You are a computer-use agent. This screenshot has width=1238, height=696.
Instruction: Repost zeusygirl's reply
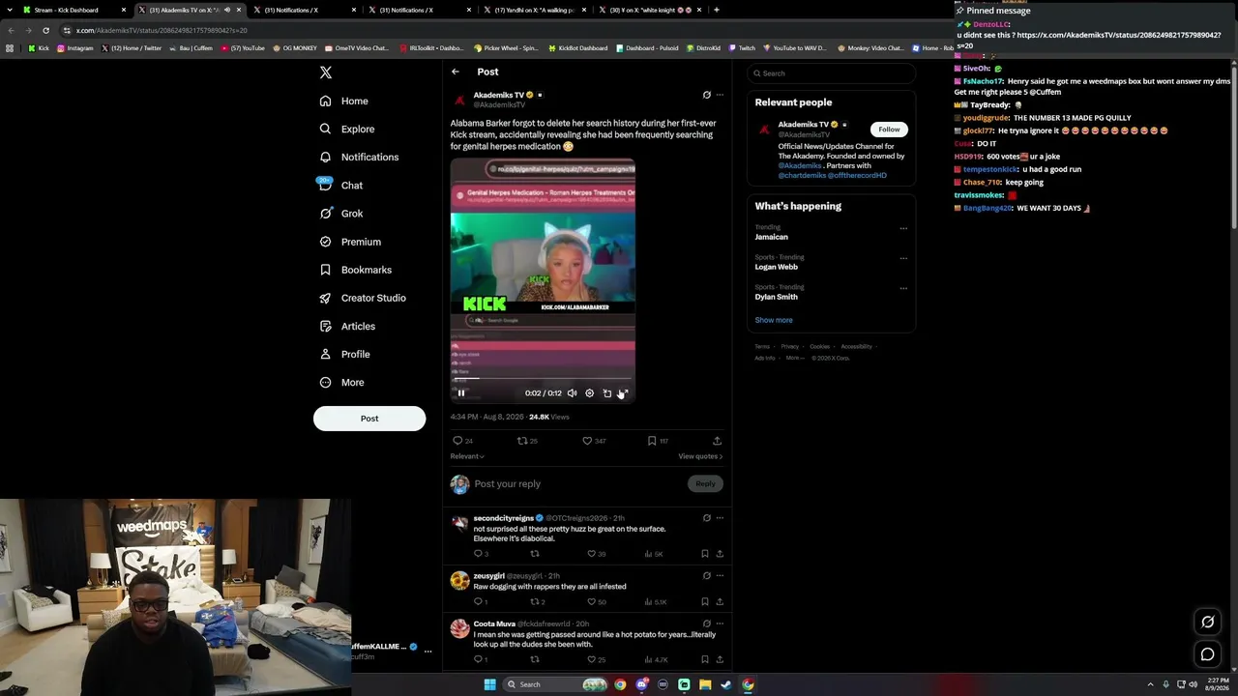(x=537, y=601)
